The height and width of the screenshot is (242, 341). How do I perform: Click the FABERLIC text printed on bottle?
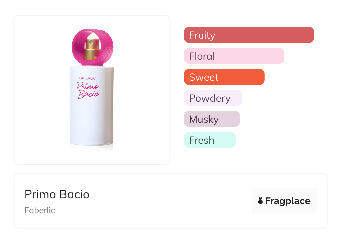point(87,78)
